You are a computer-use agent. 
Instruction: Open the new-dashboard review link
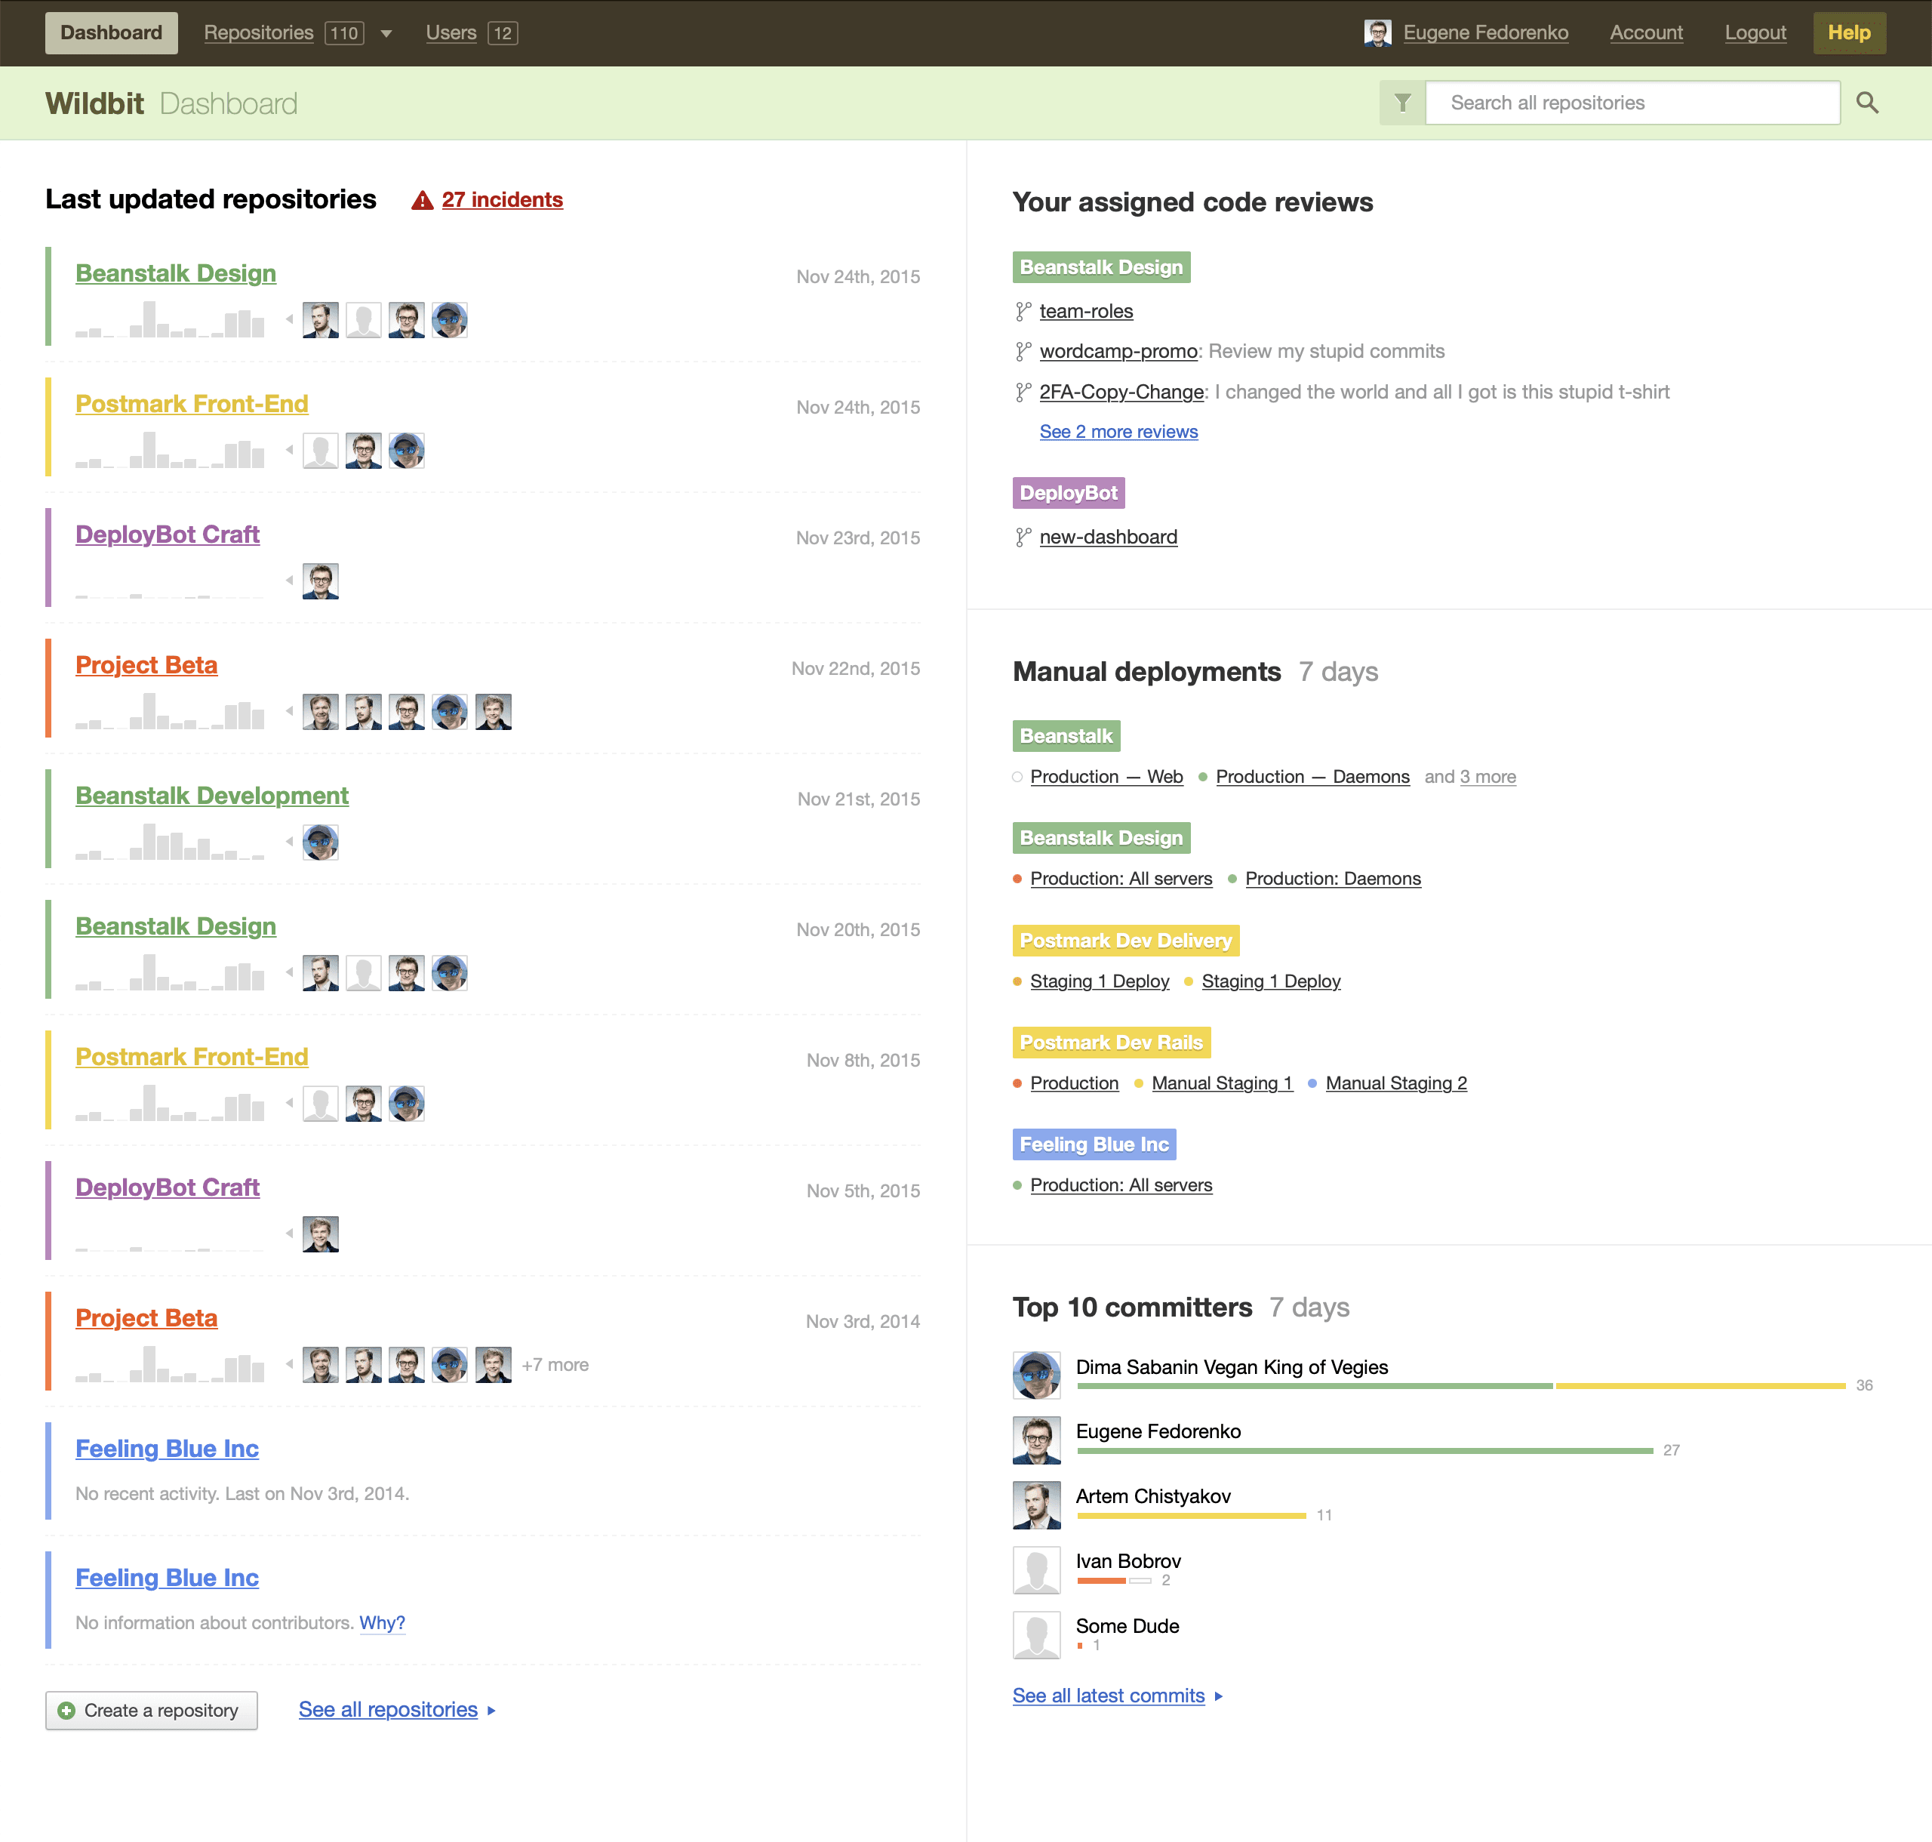pyautogui.click(x=1109, y=537)
